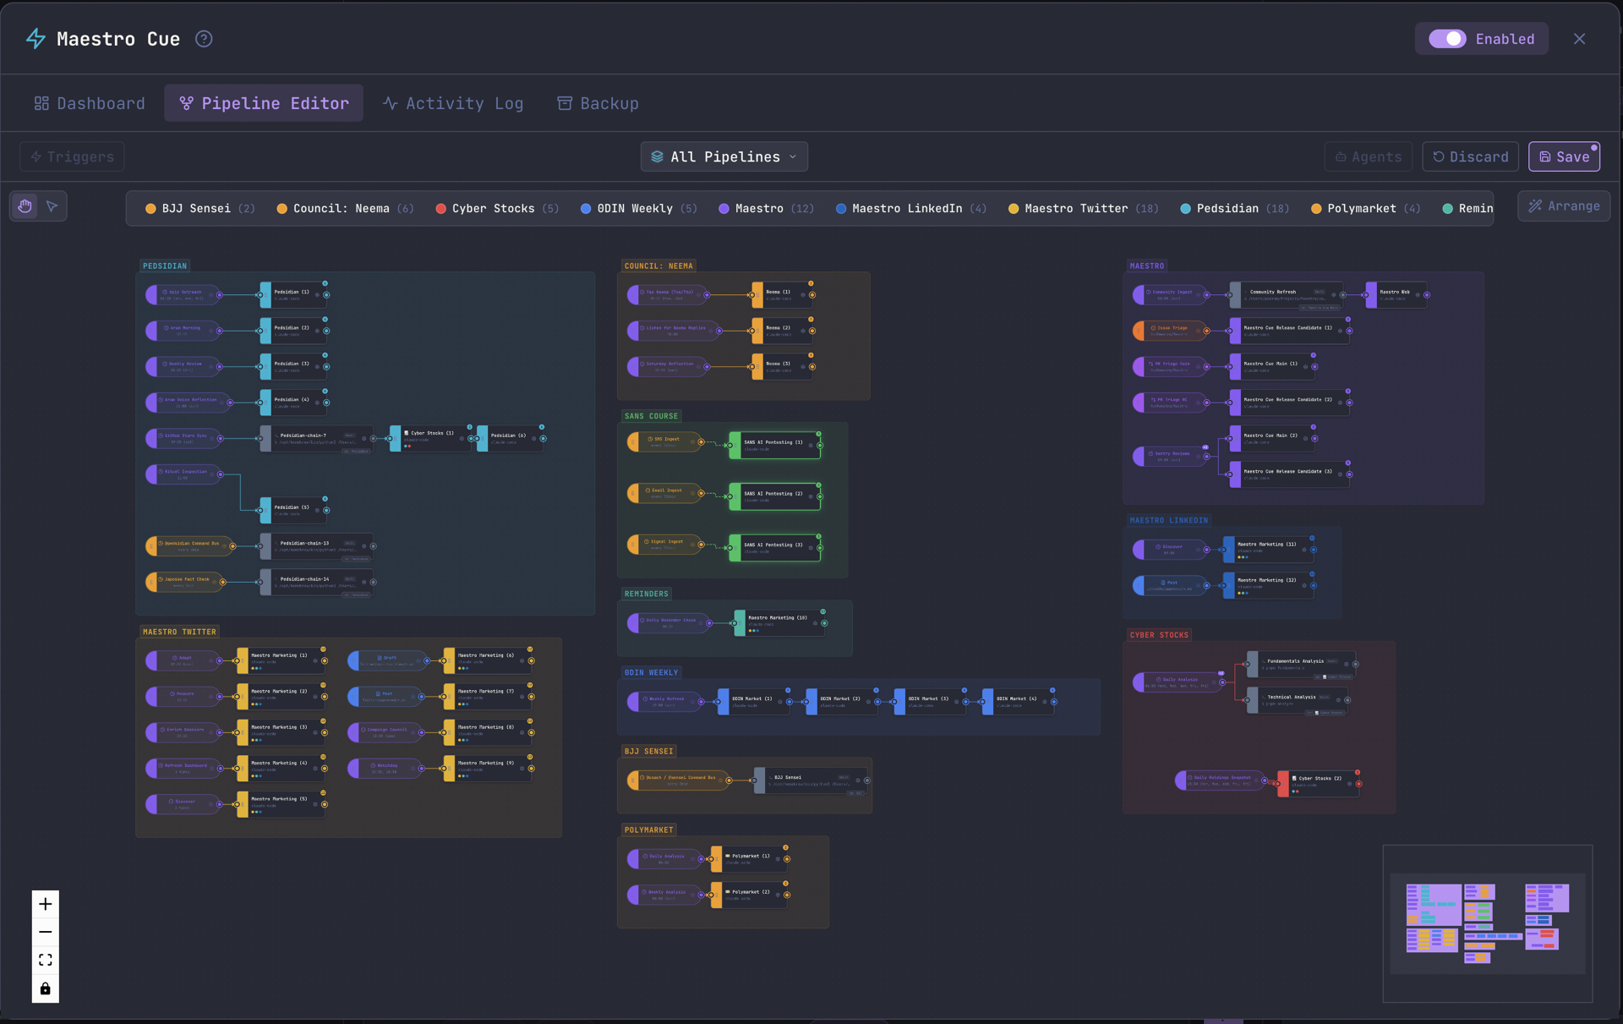Open settings gear on Pedsidian (2) node
This screenshot has height=1024, width=1623.
318,331
